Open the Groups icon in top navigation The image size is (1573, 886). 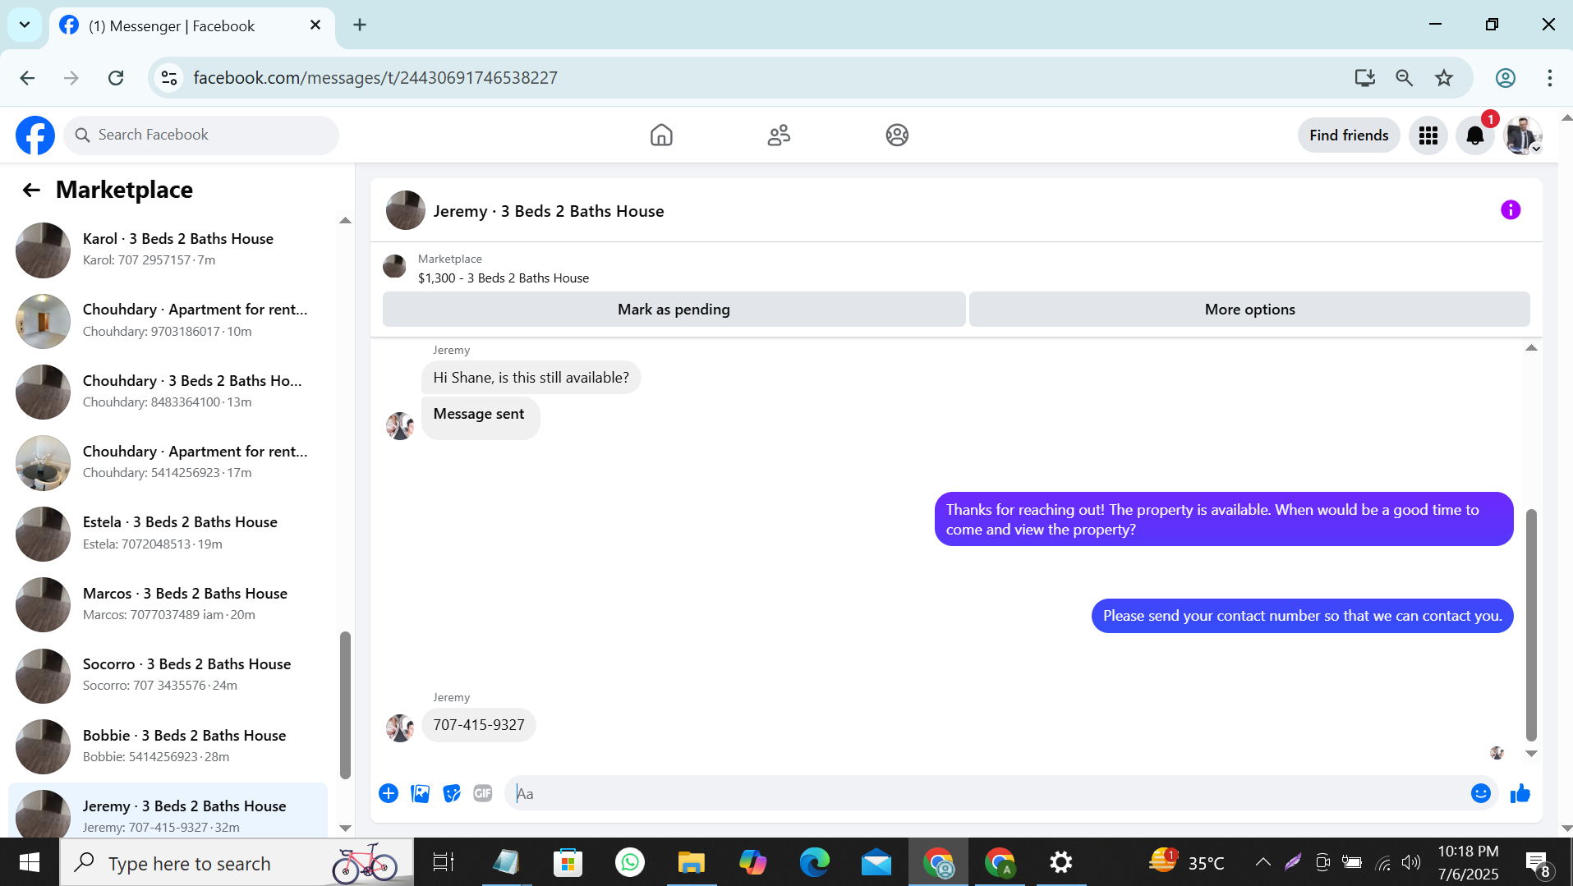click(897, 135)
